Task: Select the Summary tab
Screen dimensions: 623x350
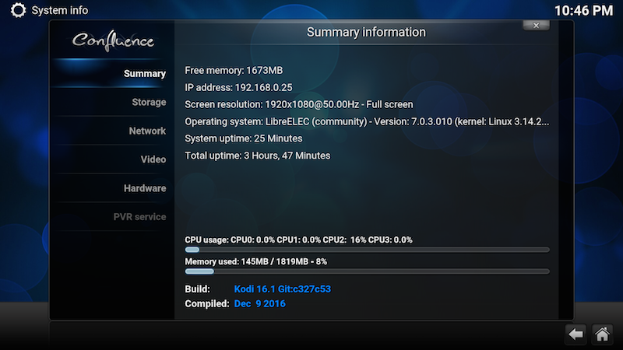Action: [144, 74]
